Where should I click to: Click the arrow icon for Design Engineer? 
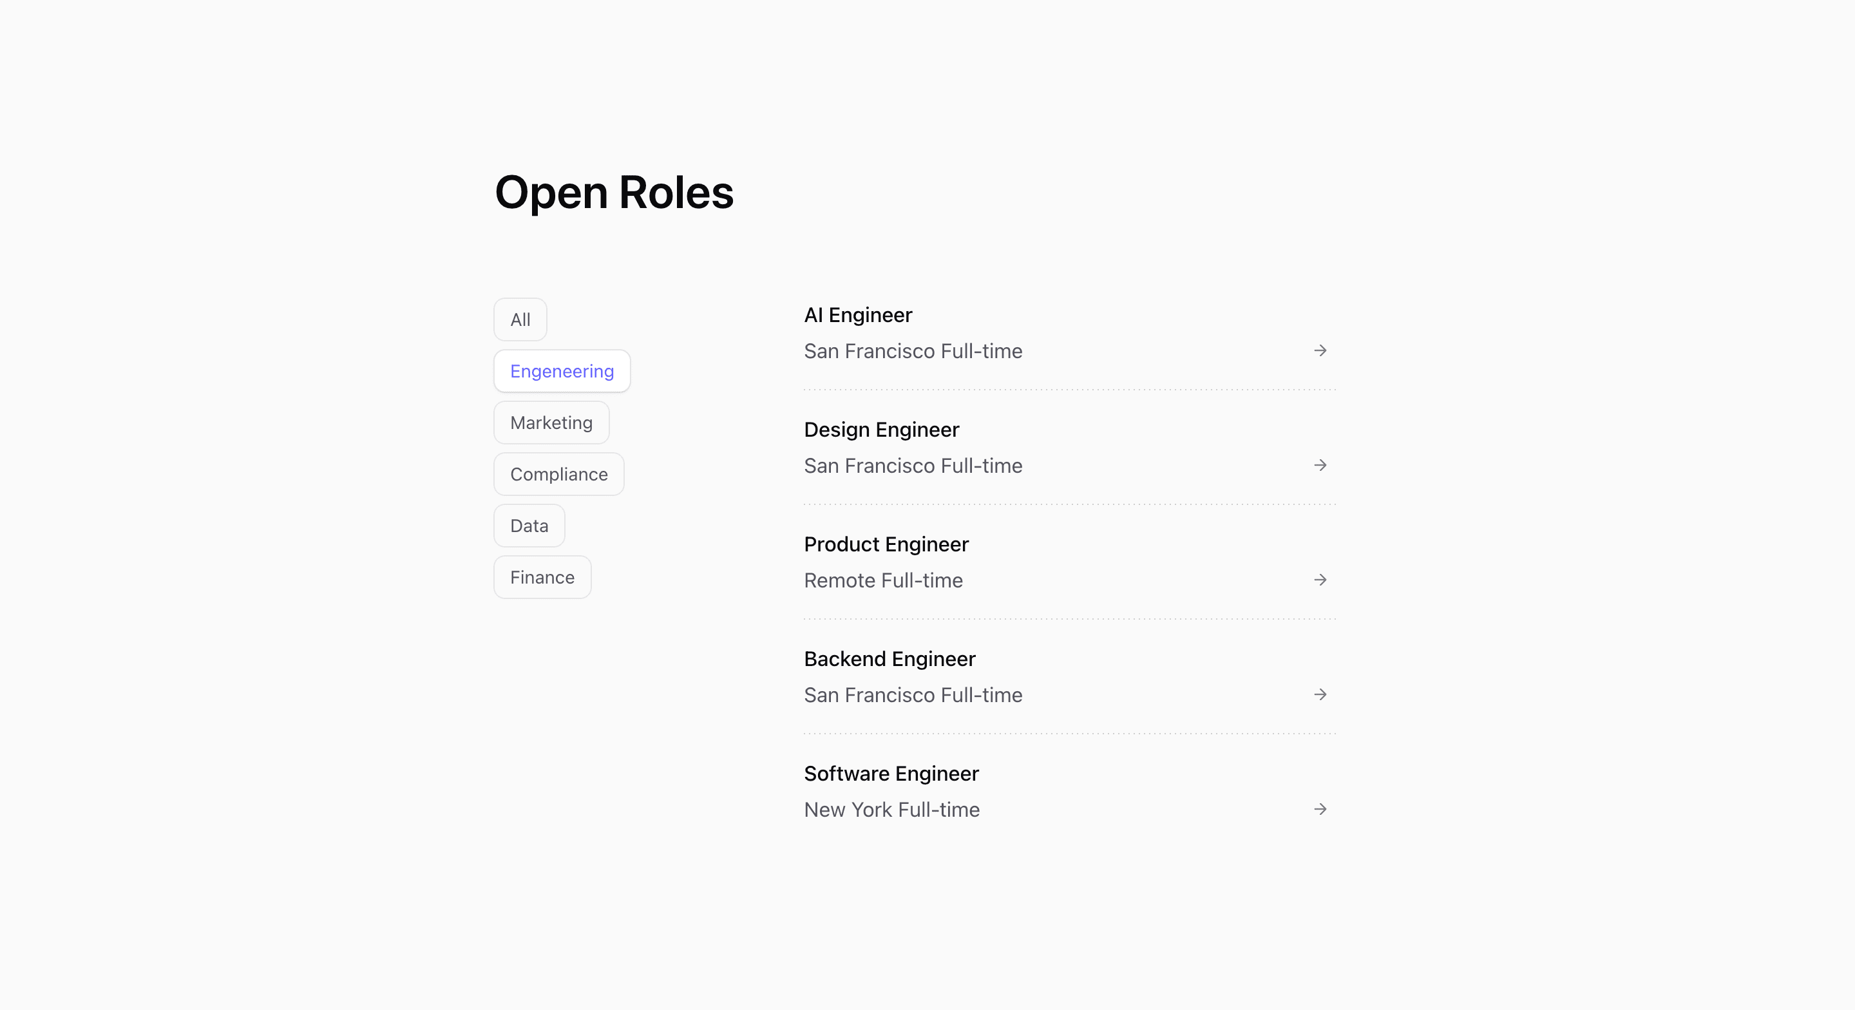(x=1320, y=465)
